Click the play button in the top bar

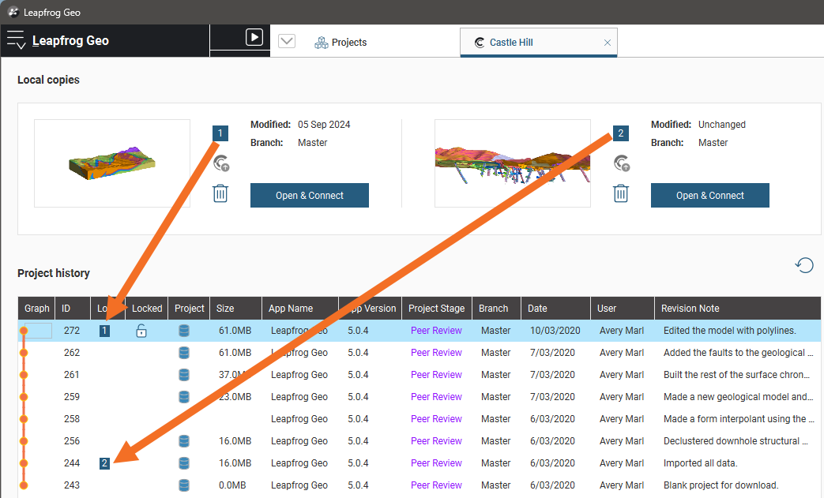pyautogui.click(x=254, y=37)
